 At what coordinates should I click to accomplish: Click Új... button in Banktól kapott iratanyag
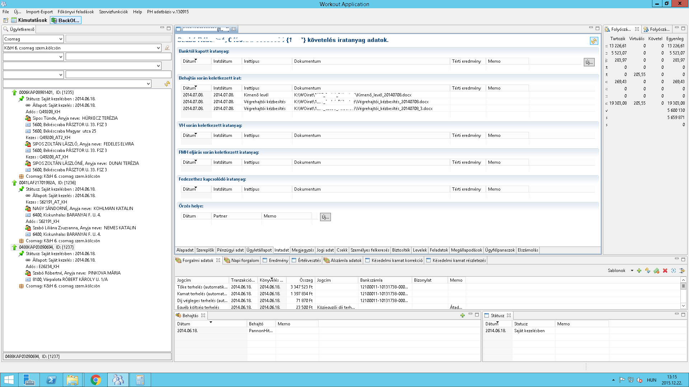pos(589,62)
